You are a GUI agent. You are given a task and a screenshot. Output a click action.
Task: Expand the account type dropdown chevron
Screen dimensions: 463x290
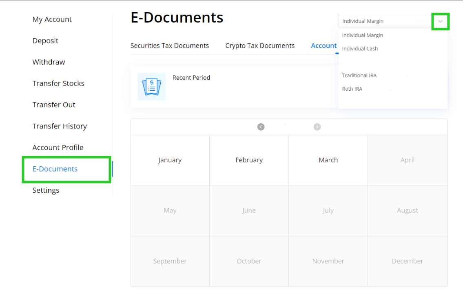(440, 21)
